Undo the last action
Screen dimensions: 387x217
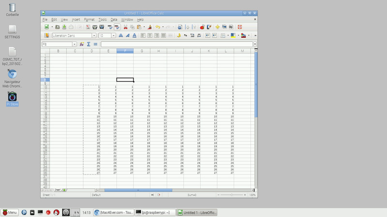point(158,27)
